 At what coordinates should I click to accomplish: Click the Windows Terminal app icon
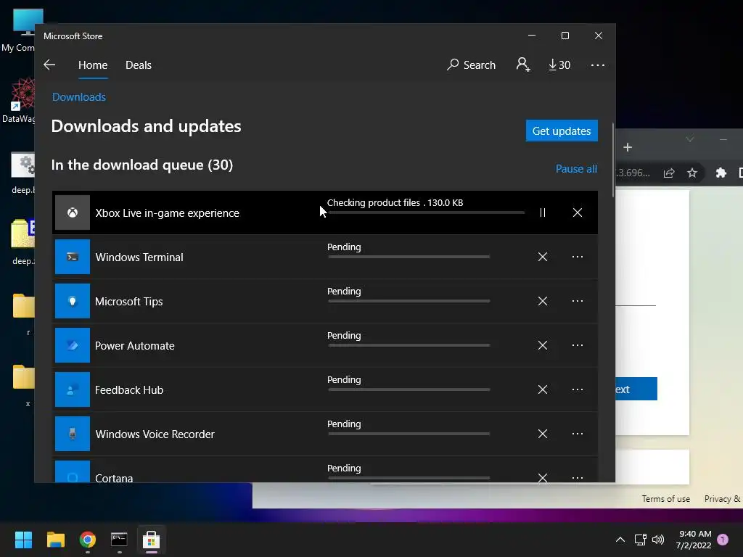[x=73, y=257]
